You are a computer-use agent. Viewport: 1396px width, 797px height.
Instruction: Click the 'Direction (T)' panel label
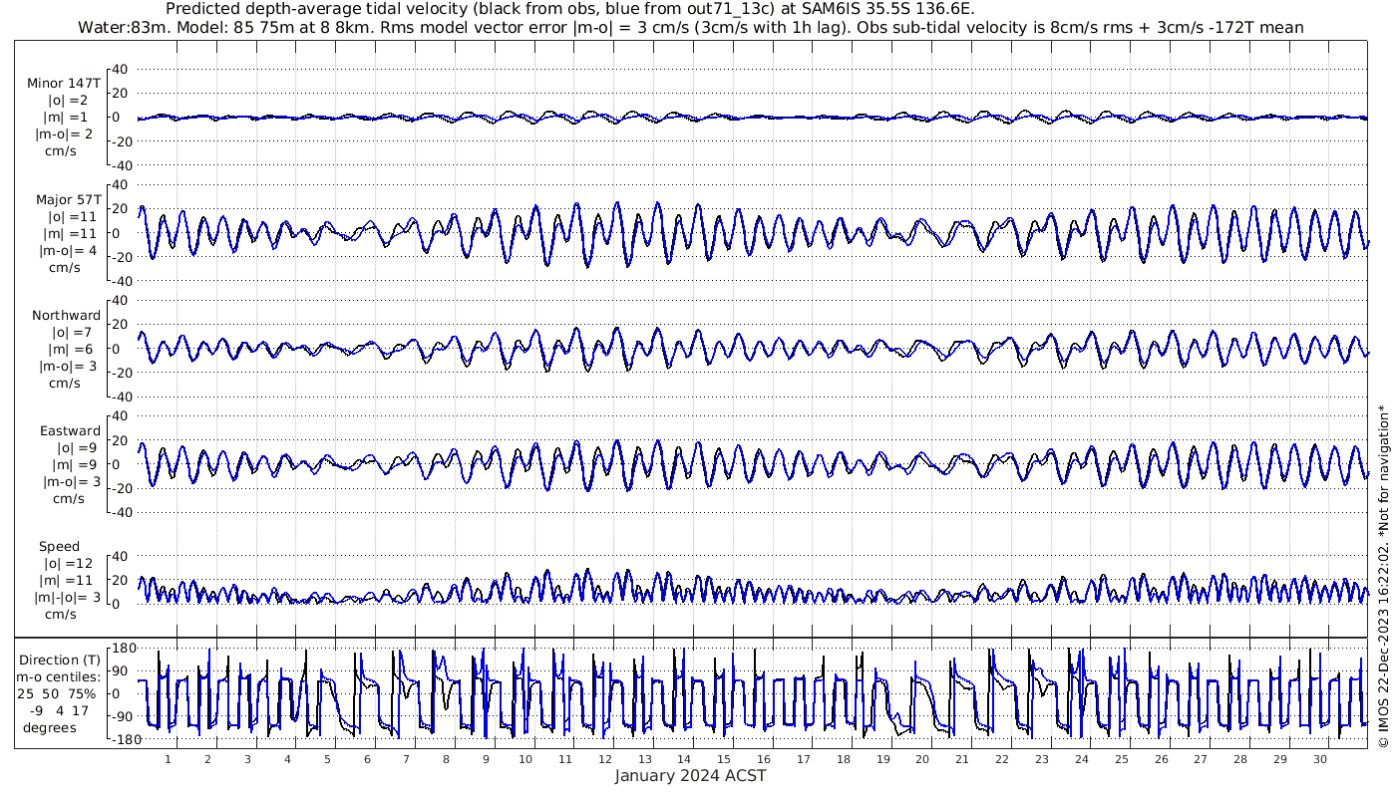(x=62, y=660)
